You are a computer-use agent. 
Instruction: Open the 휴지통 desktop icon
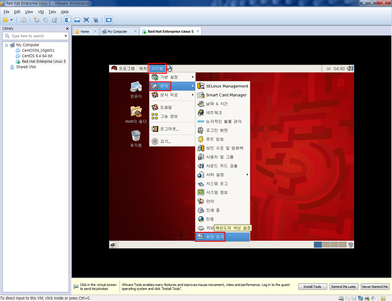pos(136,138)
